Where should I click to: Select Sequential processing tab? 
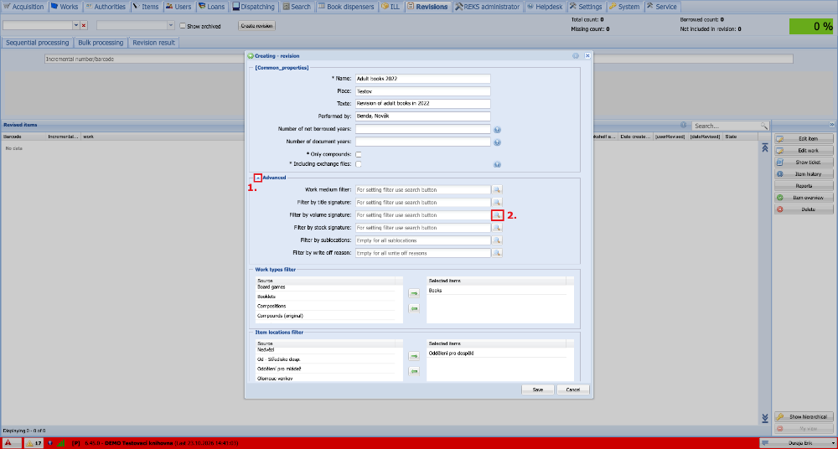tap(38, 43)
